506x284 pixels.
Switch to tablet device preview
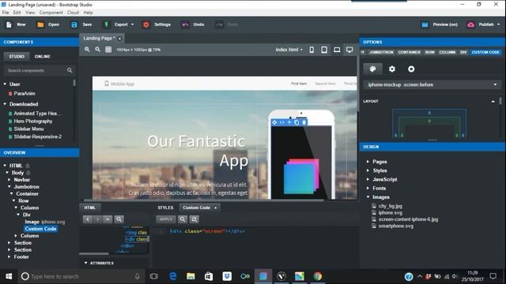pyautogui.click(x=324, y=50)
